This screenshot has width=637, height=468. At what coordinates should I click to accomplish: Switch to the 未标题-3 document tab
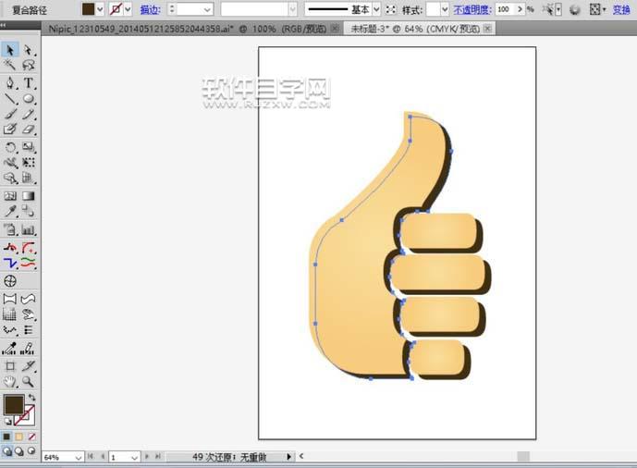[412, 29]
